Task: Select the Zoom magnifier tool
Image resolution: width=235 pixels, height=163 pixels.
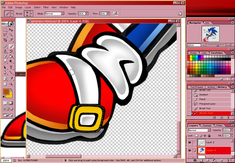Action: (11, 84)
